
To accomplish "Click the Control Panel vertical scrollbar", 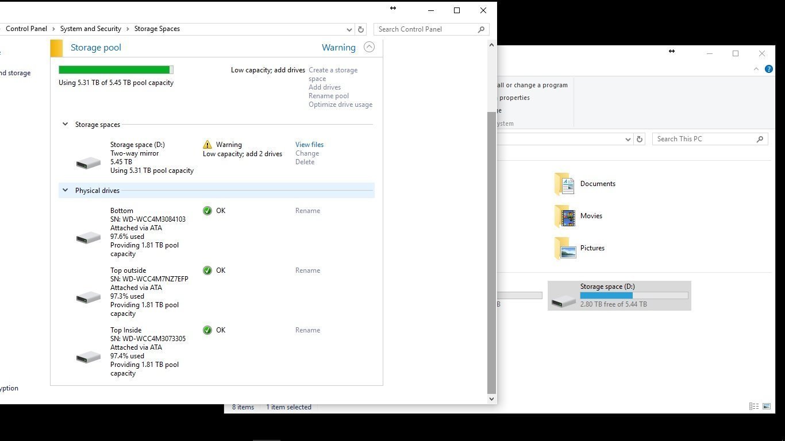I will [x=491, y=252].
